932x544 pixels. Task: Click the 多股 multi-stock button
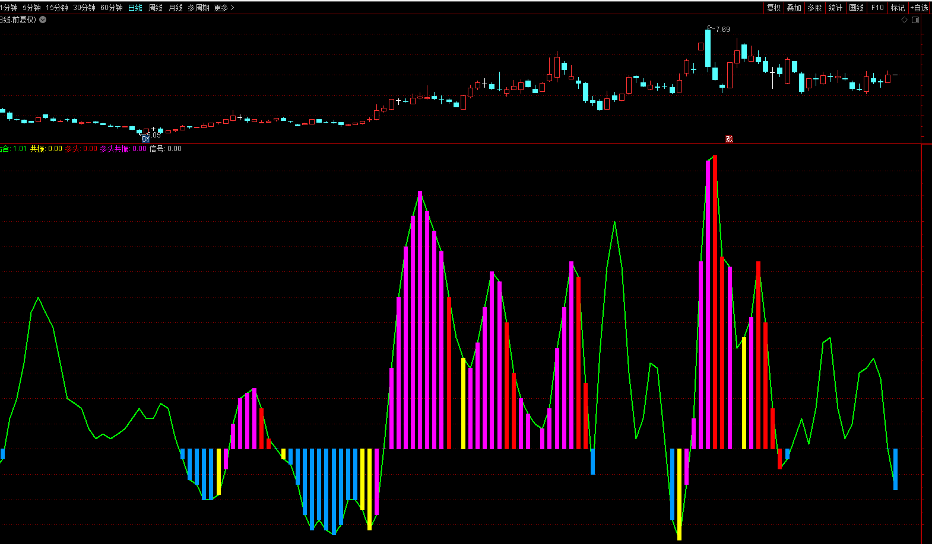pos(814,8)
